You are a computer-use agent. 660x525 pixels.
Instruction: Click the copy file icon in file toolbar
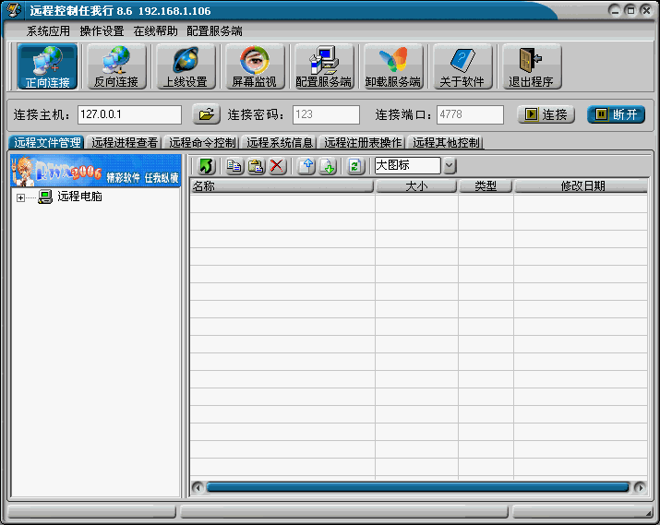coord(235,166)
